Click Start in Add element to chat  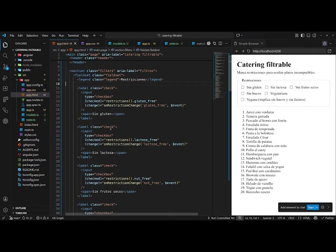(311, 207)
